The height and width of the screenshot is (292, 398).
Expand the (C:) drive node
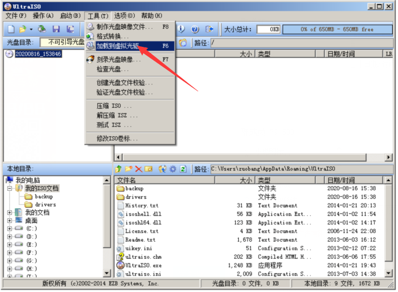click(9, 229)
